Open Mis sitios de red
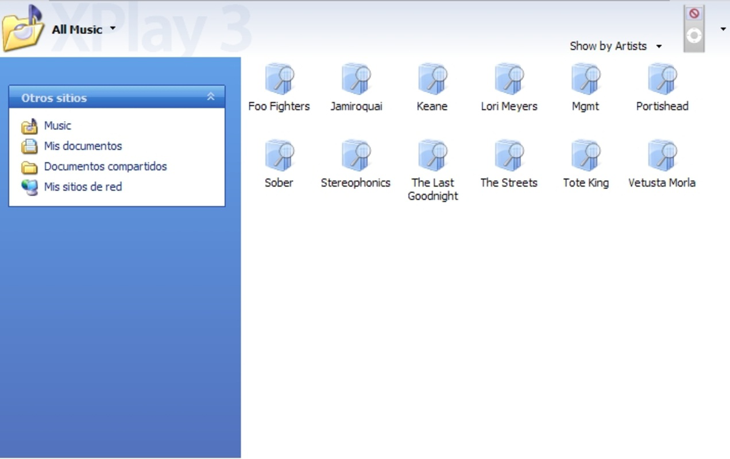730x459 pixels. [x=83, y=186]
